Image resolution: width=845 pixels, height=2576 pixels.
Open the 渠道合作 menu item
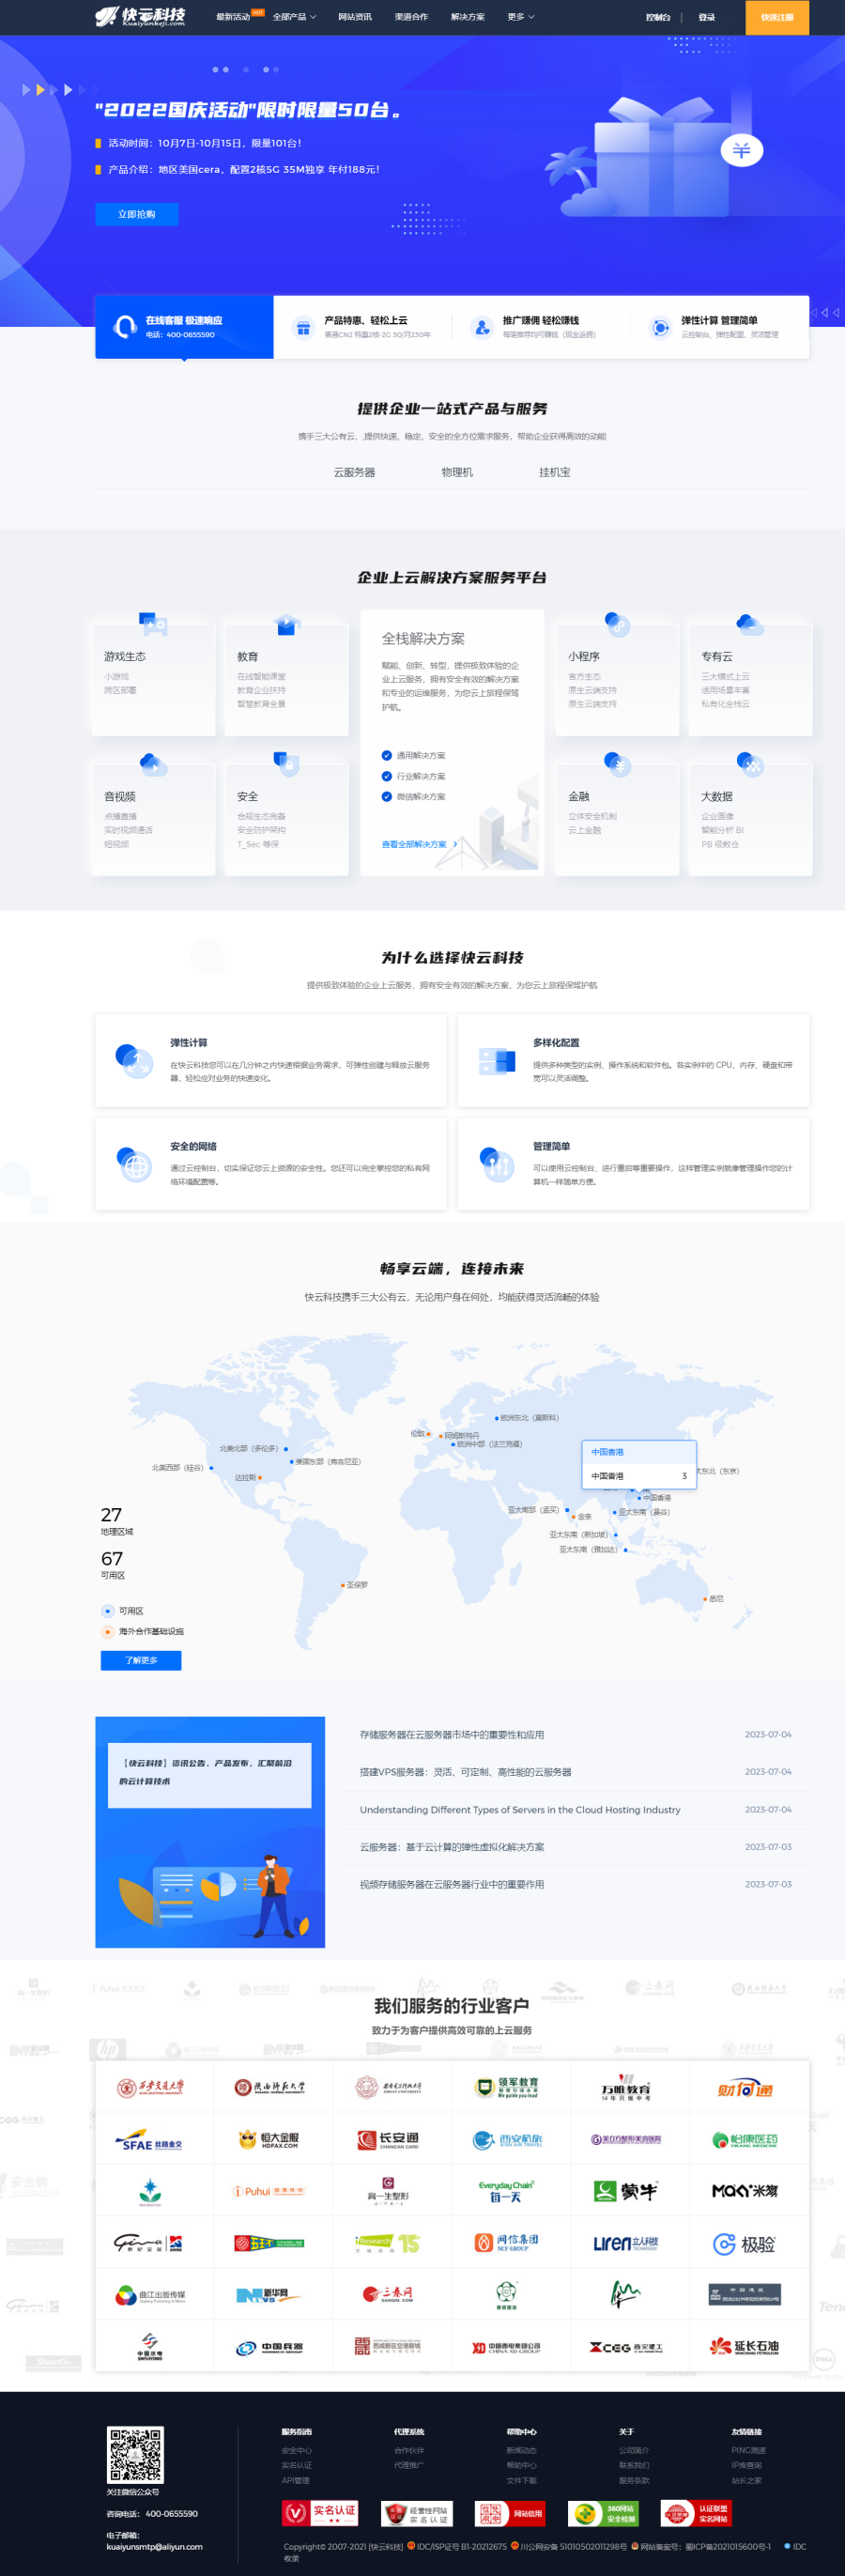pyautogui.click(x=410, y=17)
